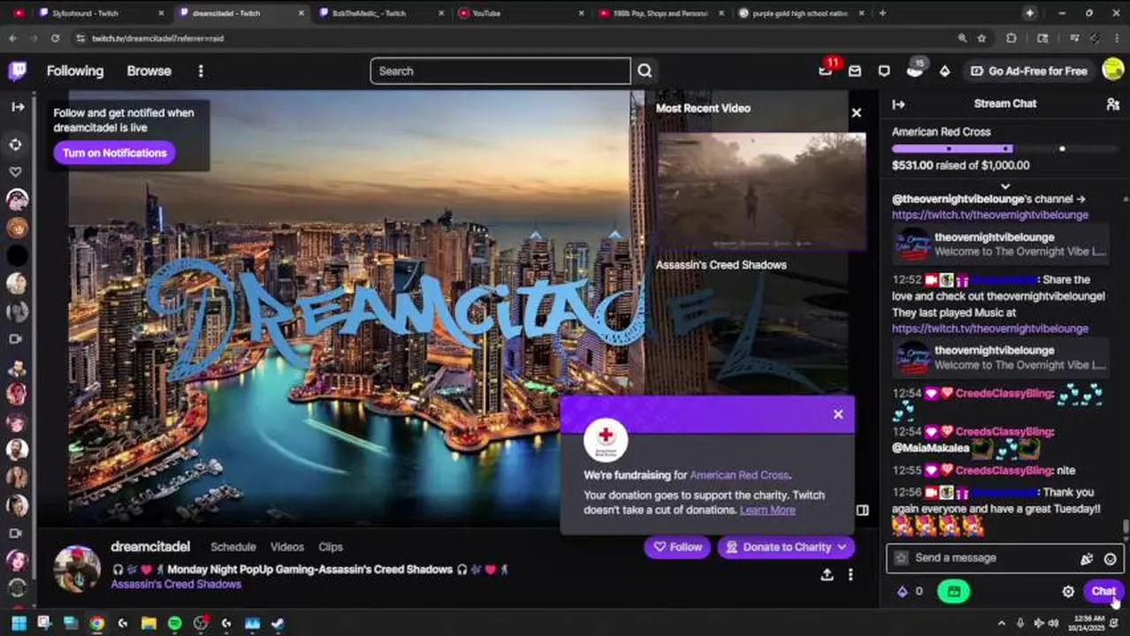Open the Videos tab
1130x636 pixels.
pyautogui.click(x=287, y=547)
